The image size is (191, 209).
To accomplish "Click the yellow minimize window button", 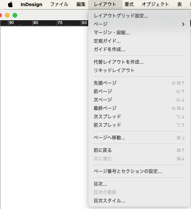I will pyautogui.click(x=7, y=15).
